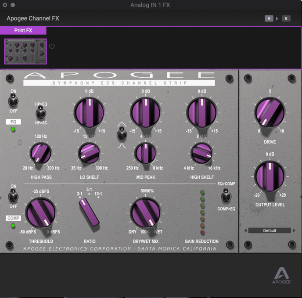Click the EQ label button

click(x=13, y=122)
